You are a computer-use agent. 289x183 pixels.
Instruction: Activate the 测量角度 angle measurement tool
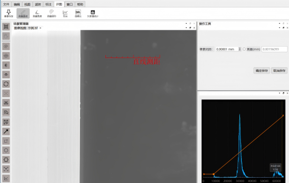[x=37, y=13]
